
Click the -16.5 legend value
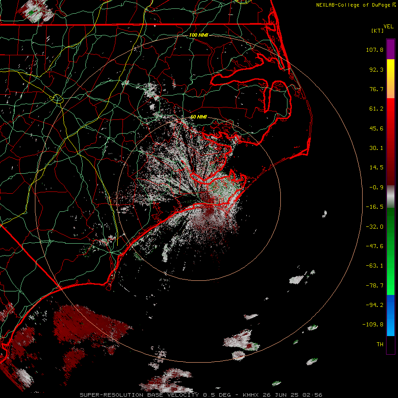click(x=375, y=207)
